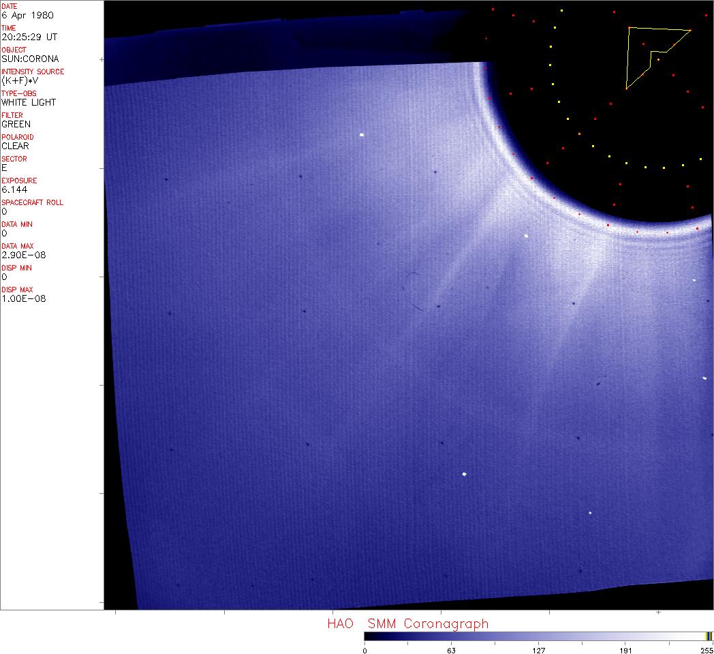Click the (K+F)*V intensity source value
Viewport: 714px width, 654px height.
(x=22, y=80)
